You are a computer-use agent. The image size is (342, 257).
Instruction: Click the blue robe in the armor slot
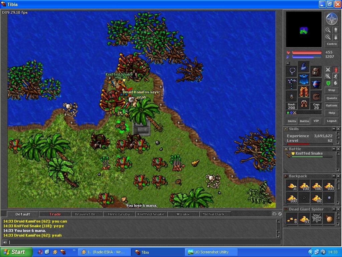[304, 79]
